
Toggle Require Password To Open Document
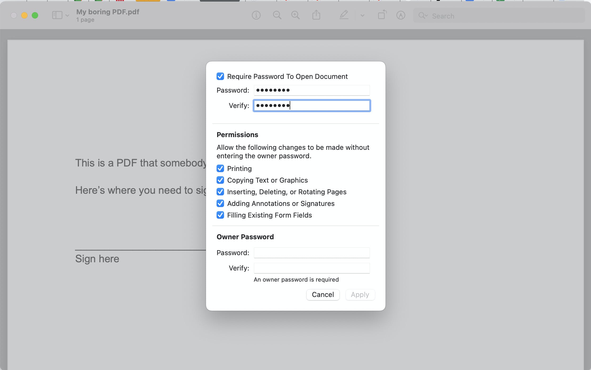click(x=220, y=76)
